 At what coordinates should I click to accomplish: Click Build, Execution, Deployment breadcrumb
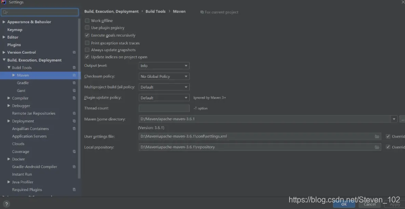[112, 12]
